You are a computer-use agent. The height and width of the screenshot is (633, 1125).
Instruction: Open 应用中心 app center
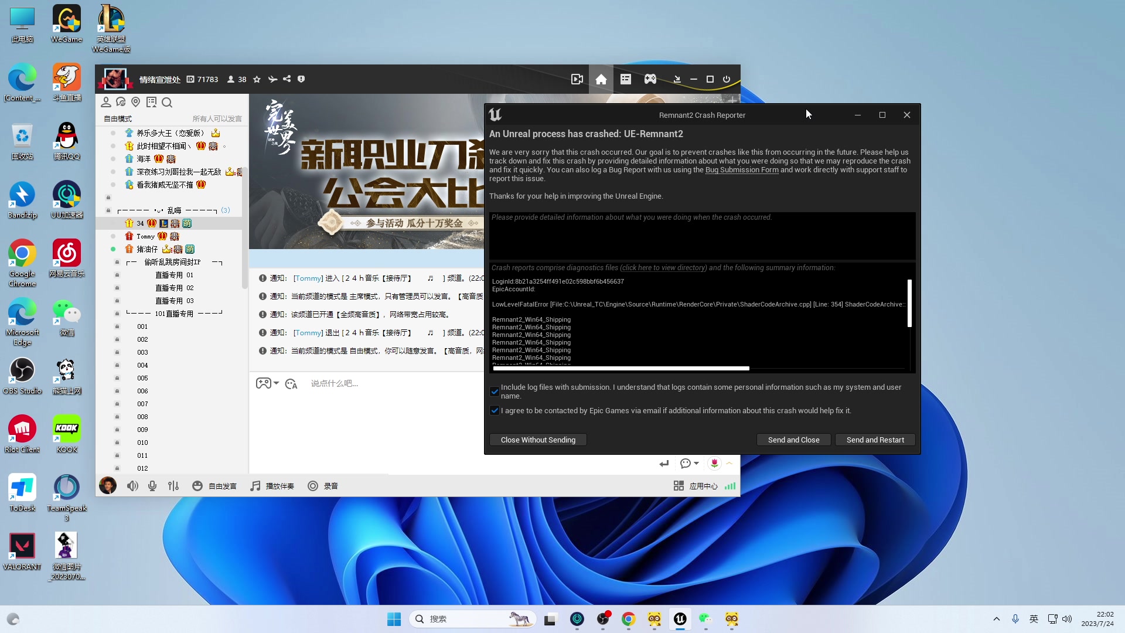tap(696, 486)
